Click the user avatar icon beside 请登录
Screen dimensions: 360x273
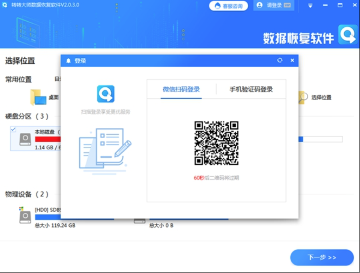pos(259,5)
